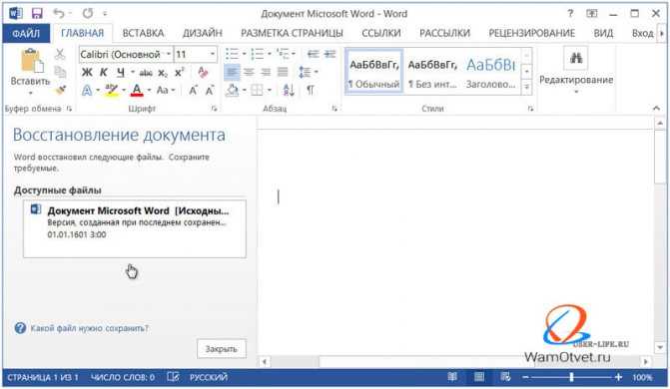
Task: Switch to the ВСТАВКА tab
Action: [143, 33]
